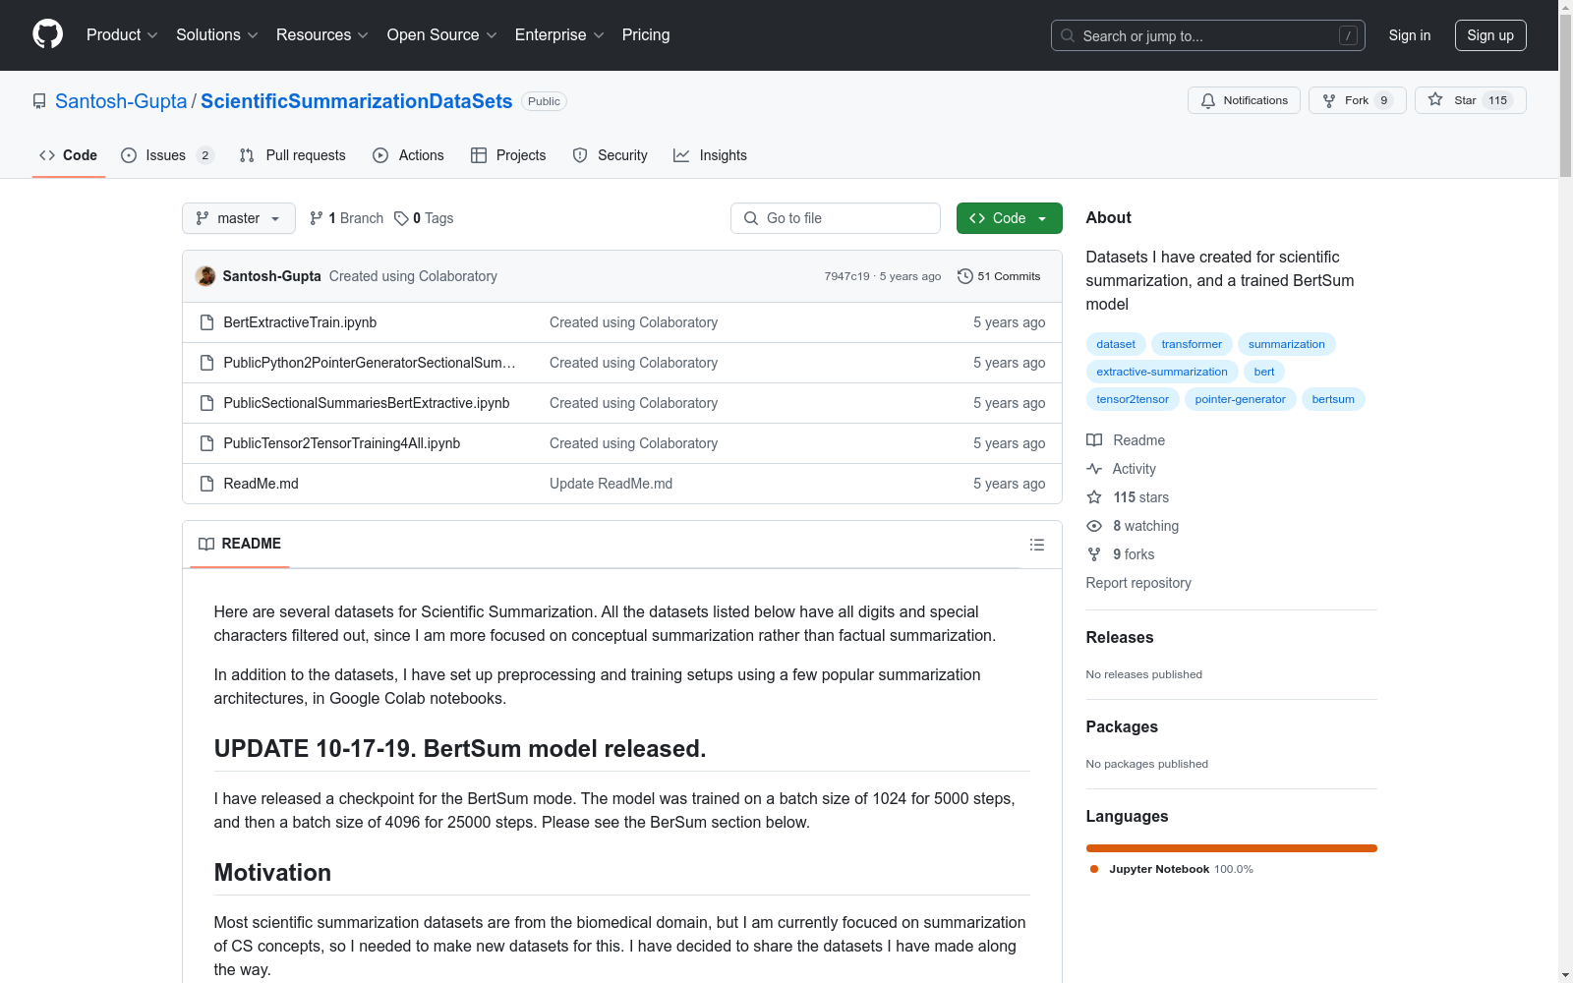Open the dataset topic tag
The height and width of the screenshot is (983, 1573).
click(1116, 344)
